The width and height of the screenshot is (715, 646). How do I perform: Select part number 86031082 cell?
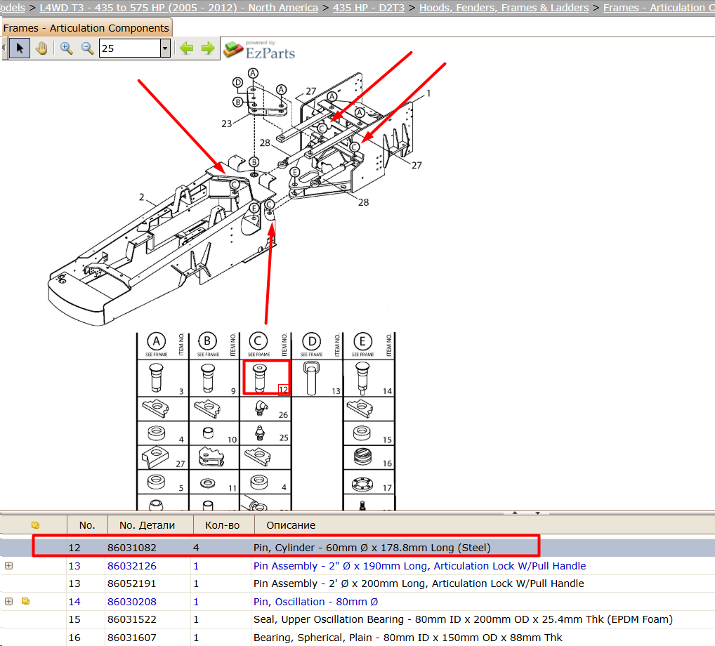[x=132, y=548]
